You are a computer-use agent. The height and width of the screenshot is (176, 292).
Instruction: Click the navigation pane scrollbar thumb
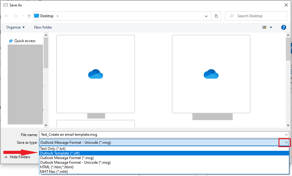click(46, 53)
